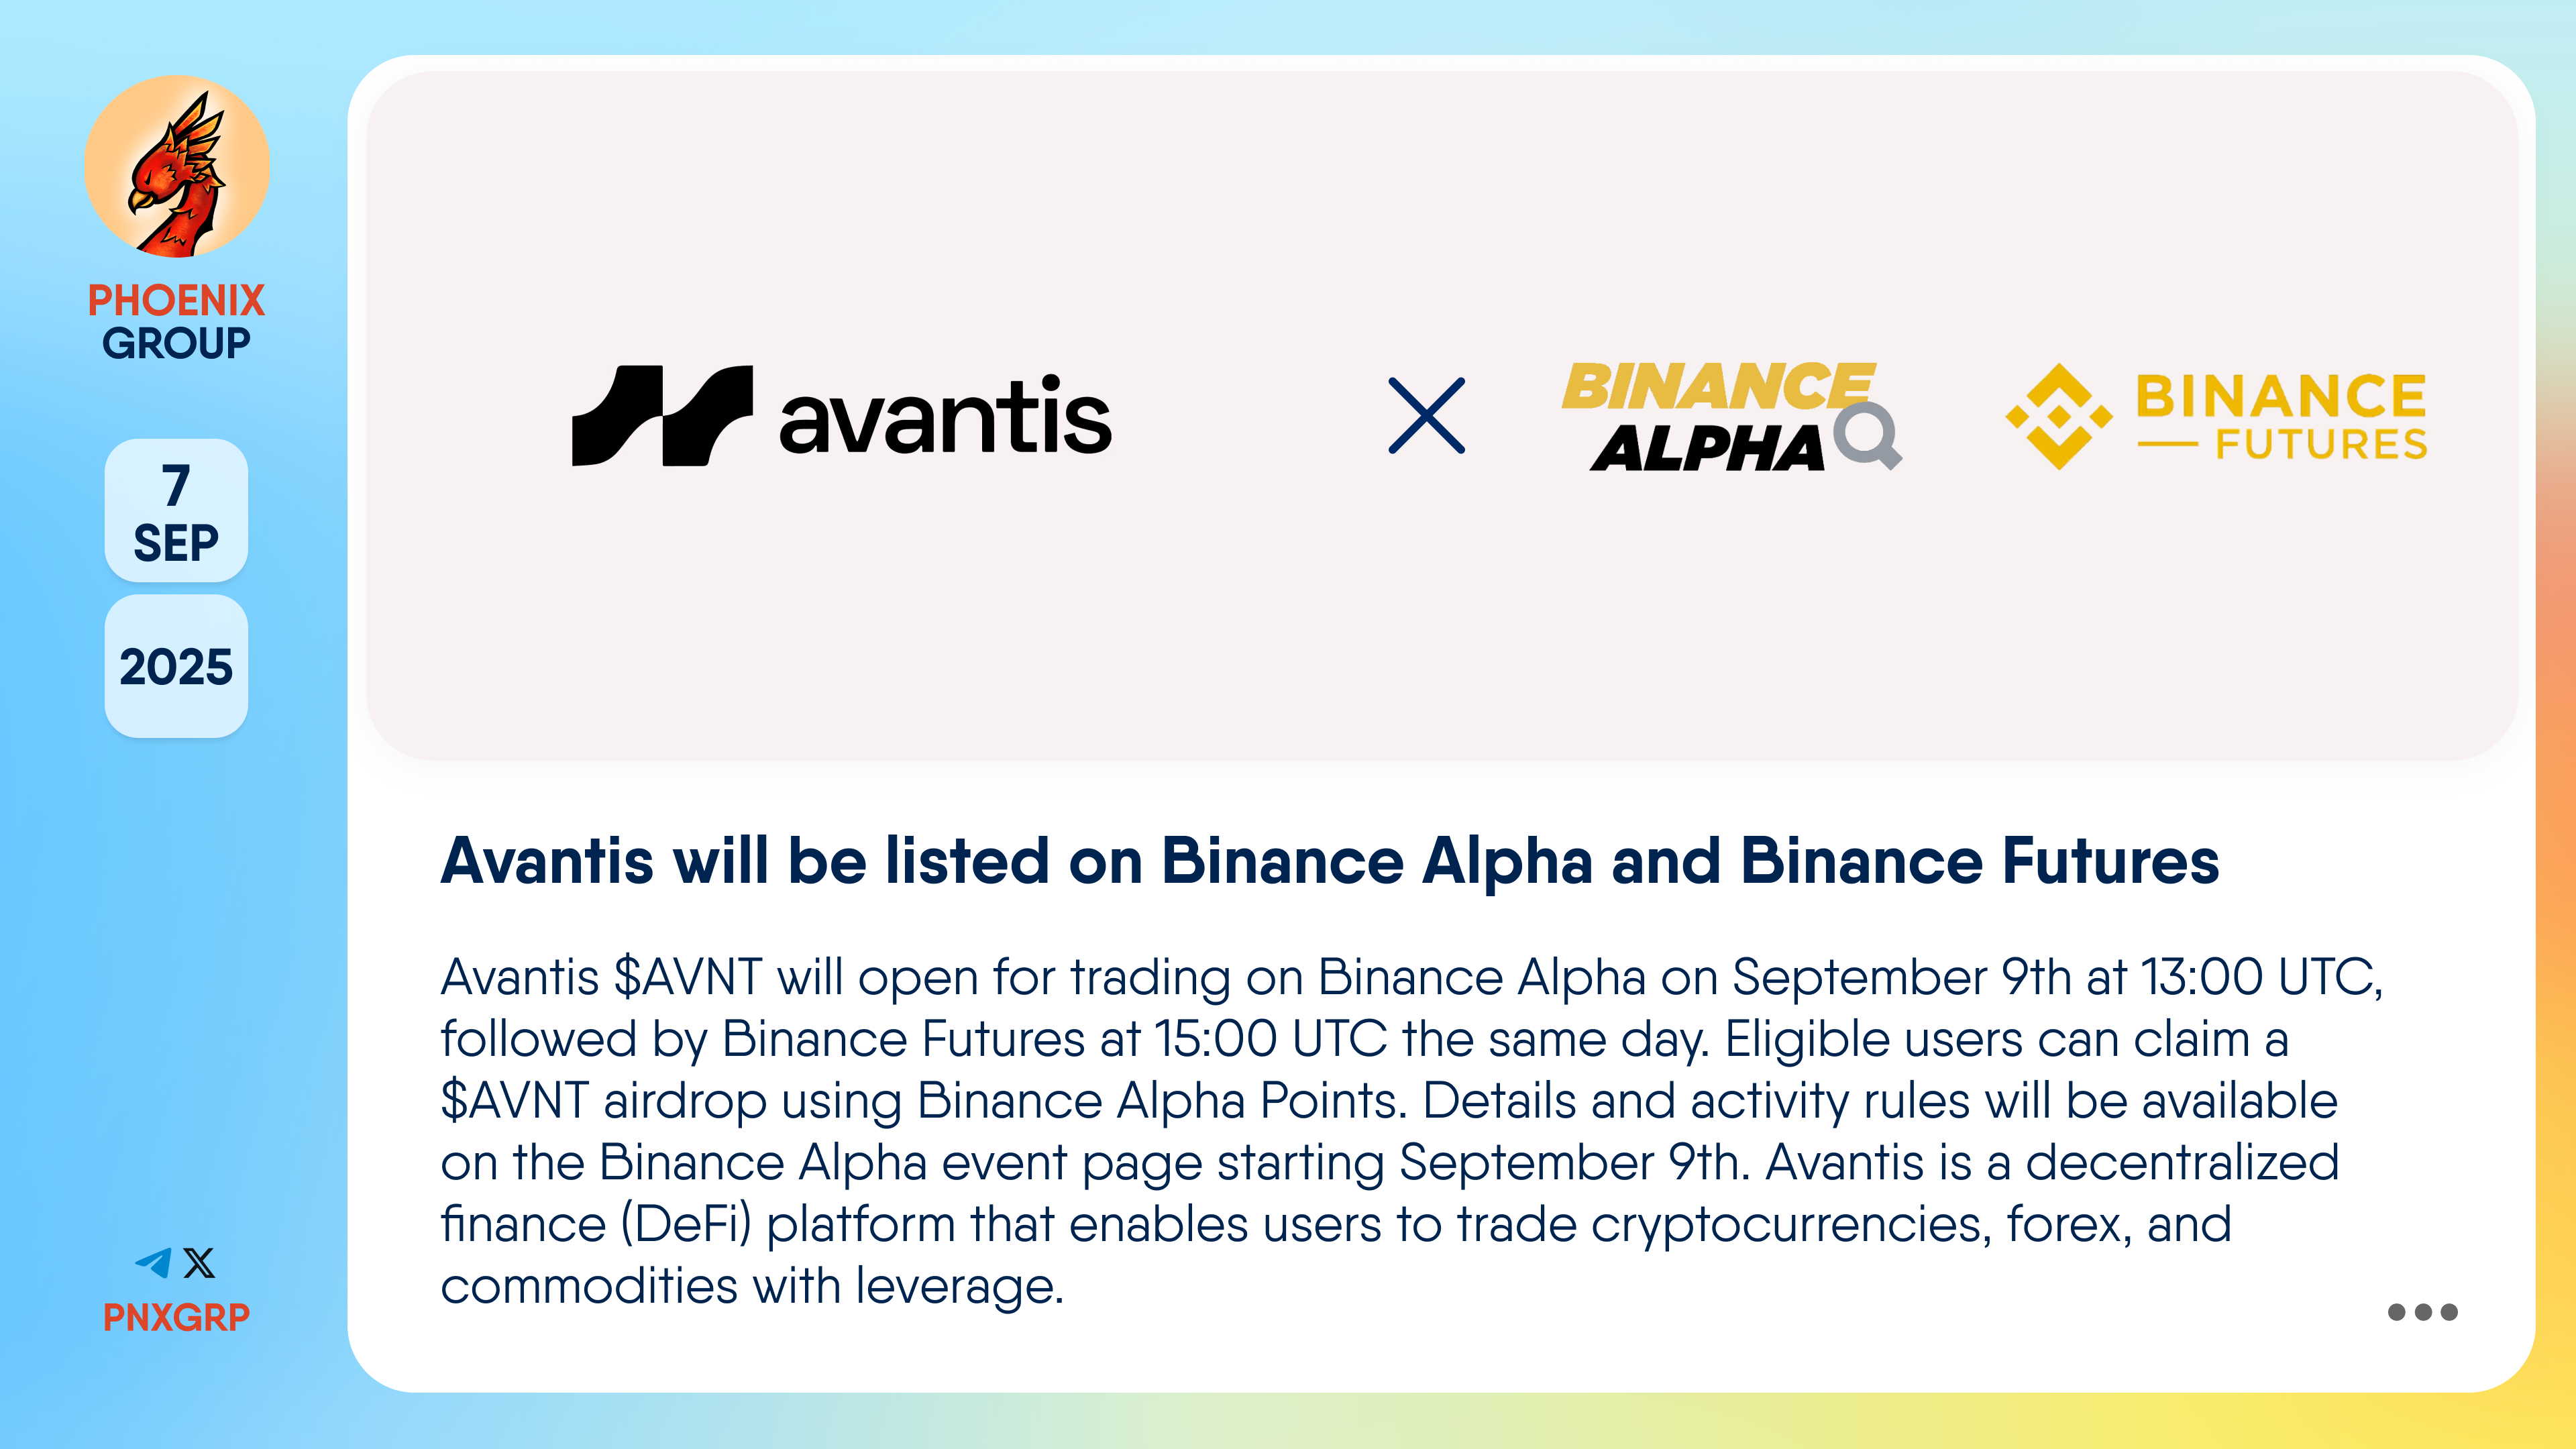
Task: Select the 2025 year badge
Action: point(176,667)
